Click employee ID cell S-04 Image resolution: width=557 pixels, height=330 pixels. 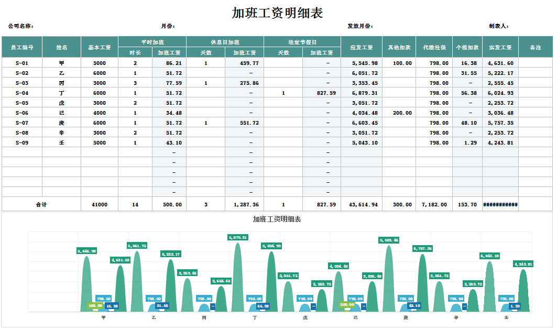tap(22, 93)
